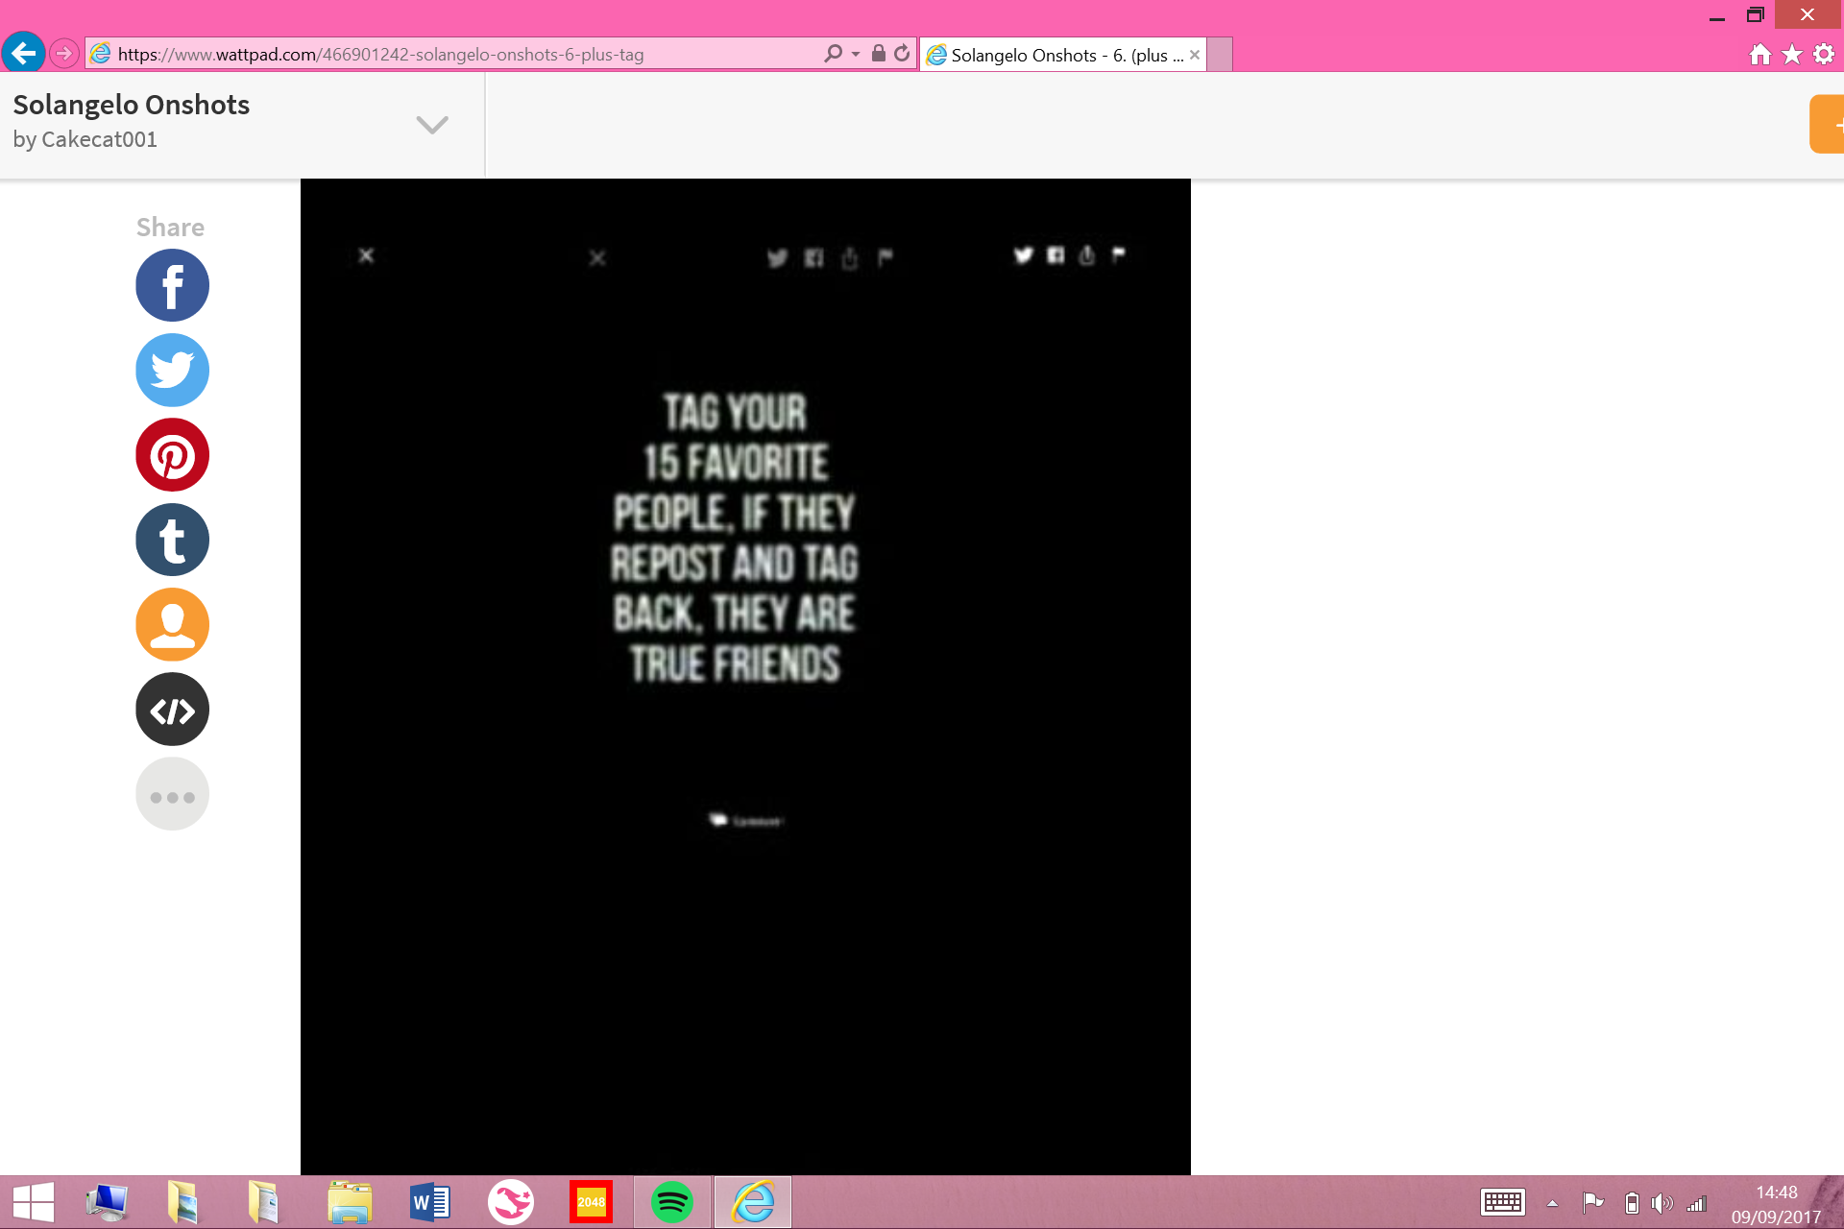Get the embed code for the story

click(x=172, y=710)
